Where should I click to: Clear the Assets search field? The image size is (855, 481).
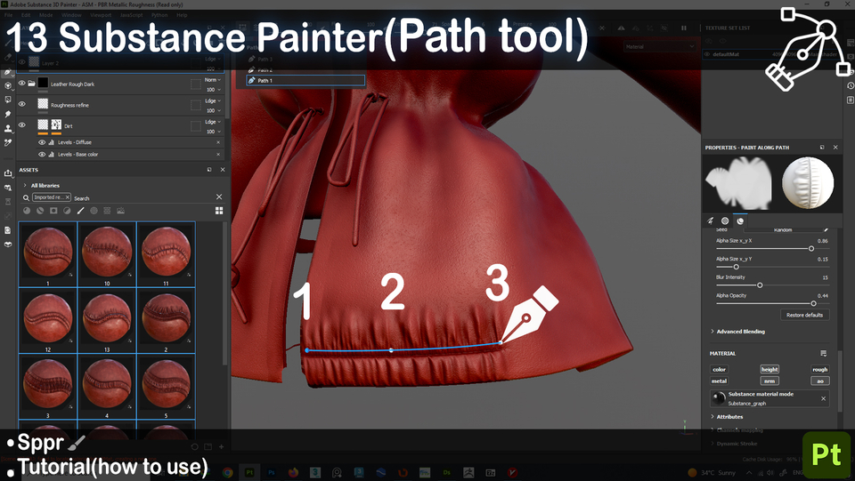point(219,197)
